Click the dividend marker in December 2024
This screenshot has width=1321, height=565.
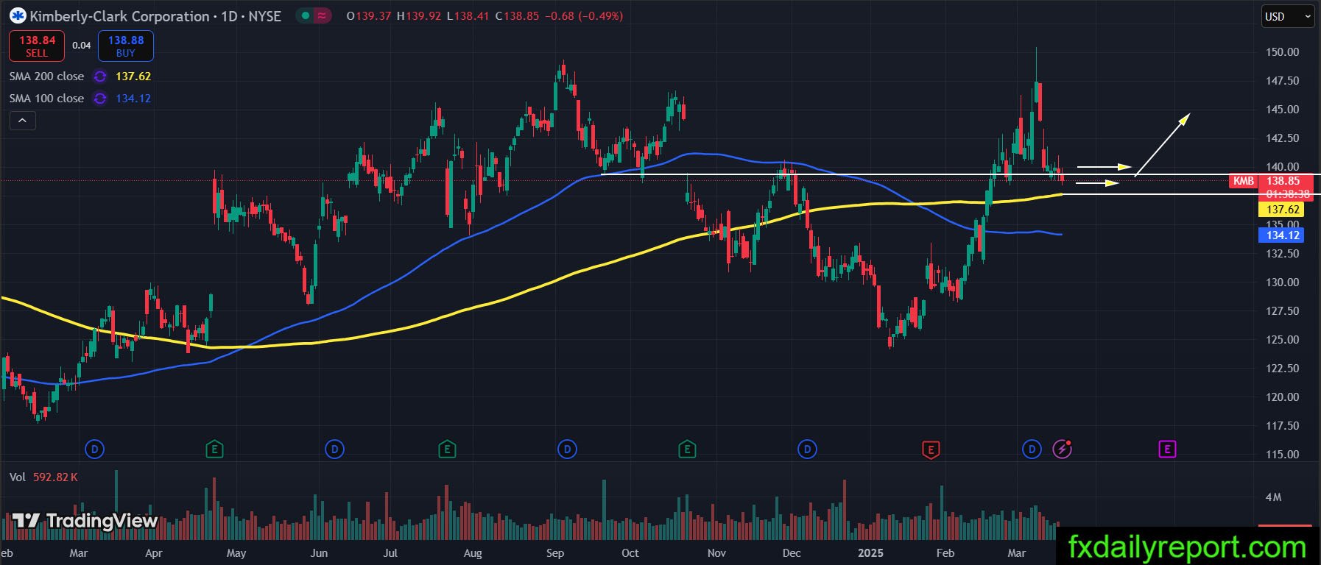point(807,449)
